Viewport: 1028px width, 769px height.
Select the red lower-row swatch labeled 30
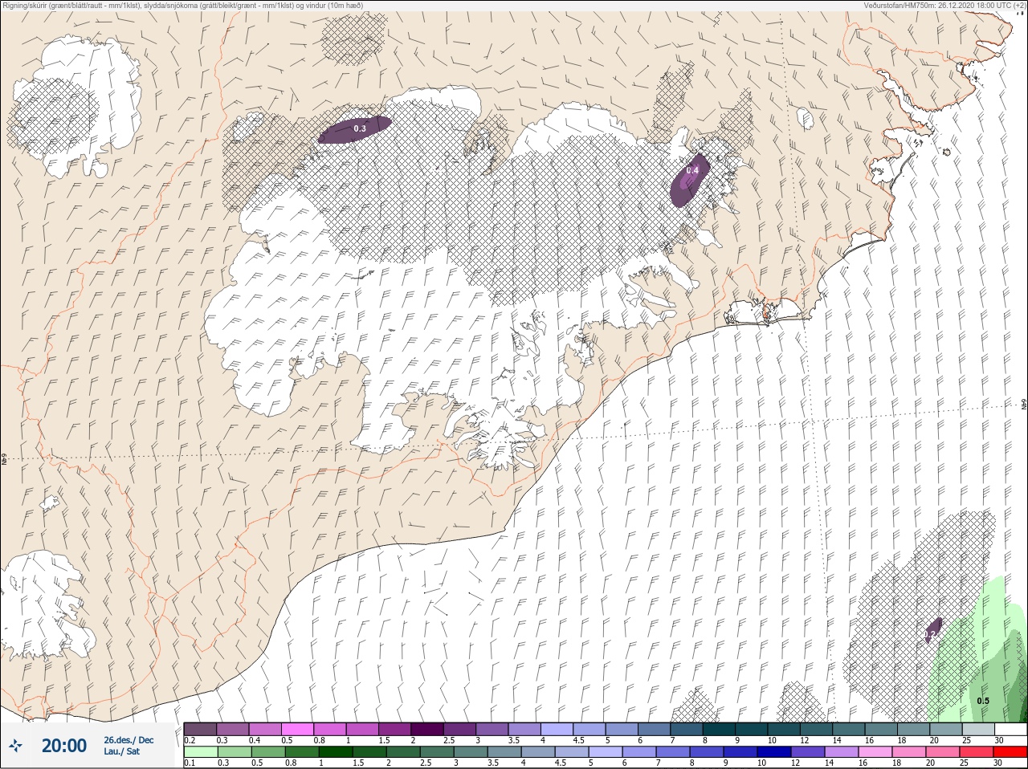point(1010,752)
